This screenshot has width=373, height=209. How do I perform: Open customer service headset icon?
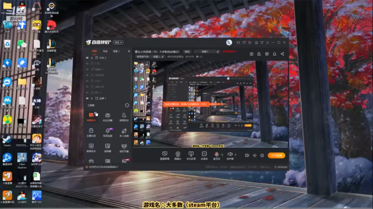pos(238,43)
